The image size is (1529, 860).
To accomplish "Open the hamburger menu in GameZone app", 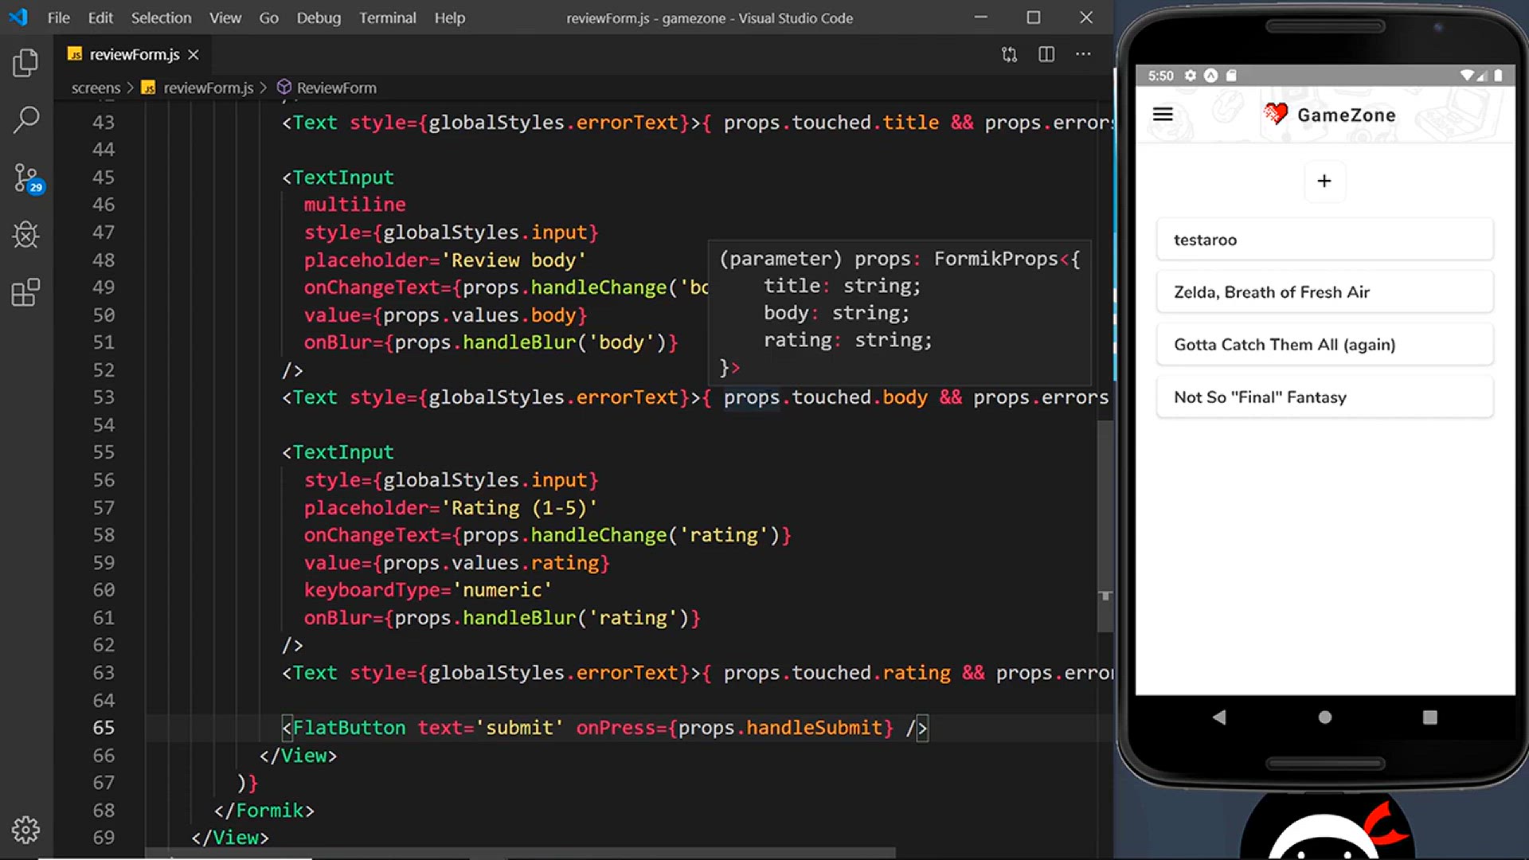I will click(1163, 115).
